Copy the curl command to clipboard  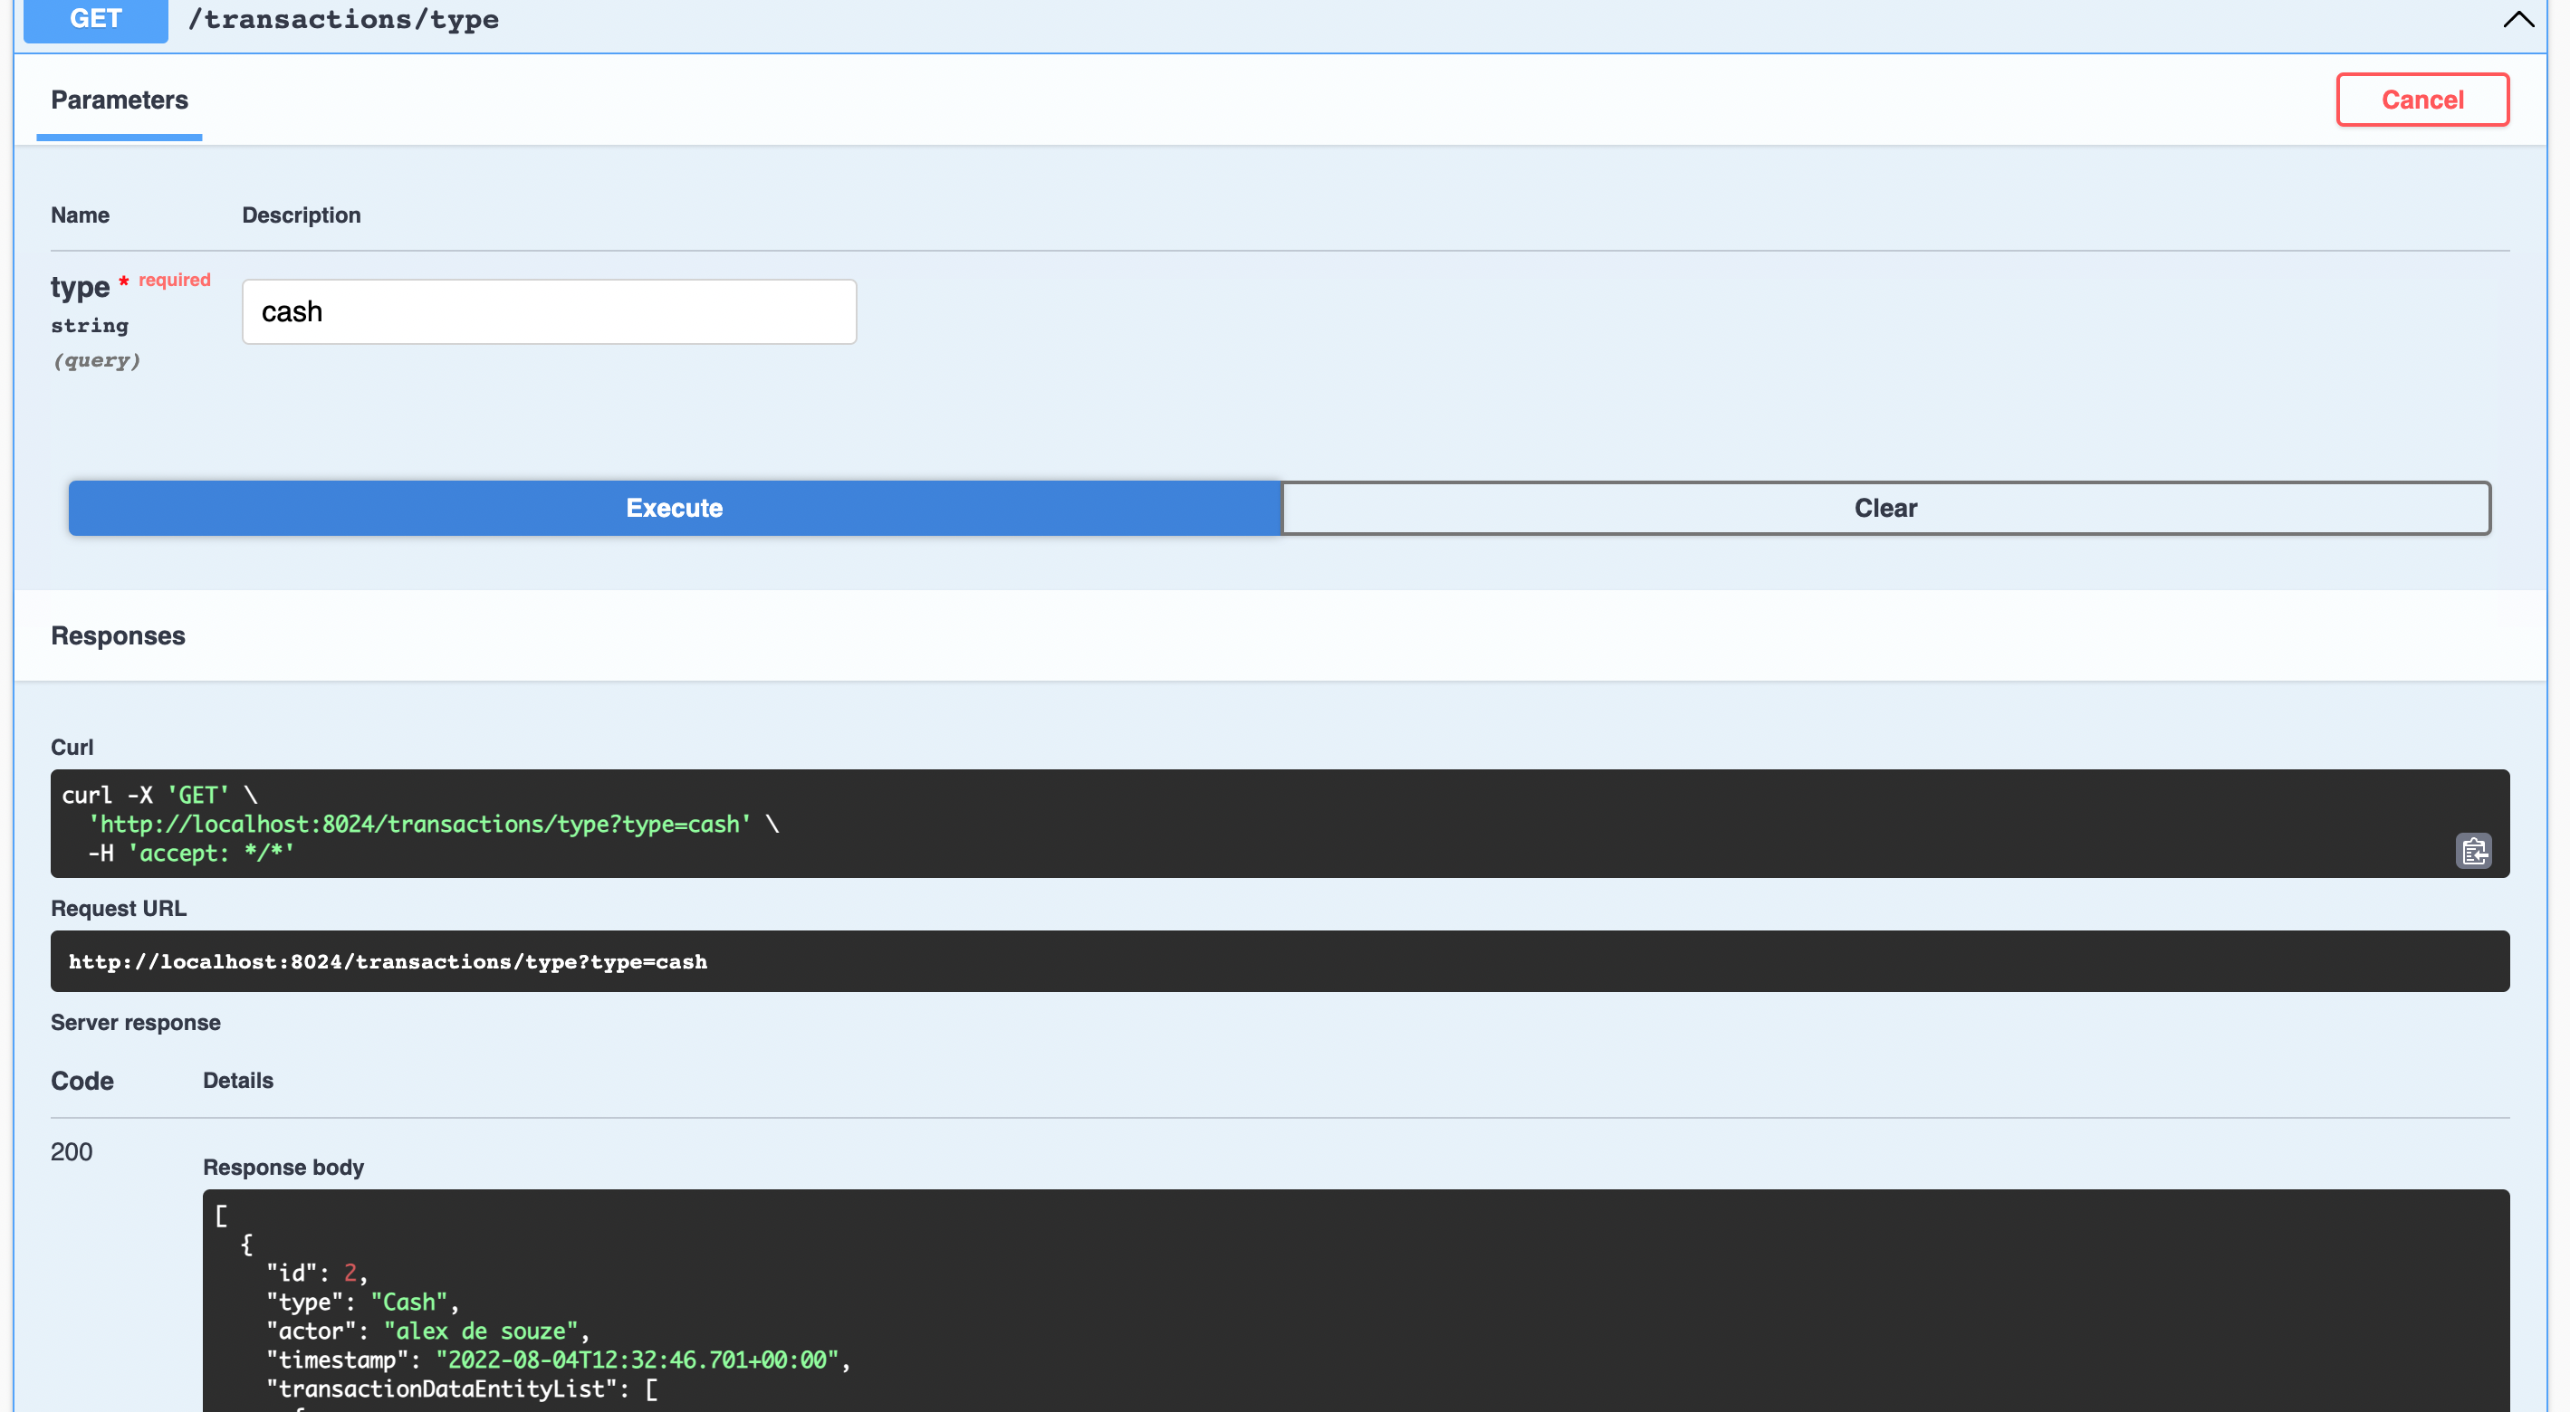[2474, 851]
